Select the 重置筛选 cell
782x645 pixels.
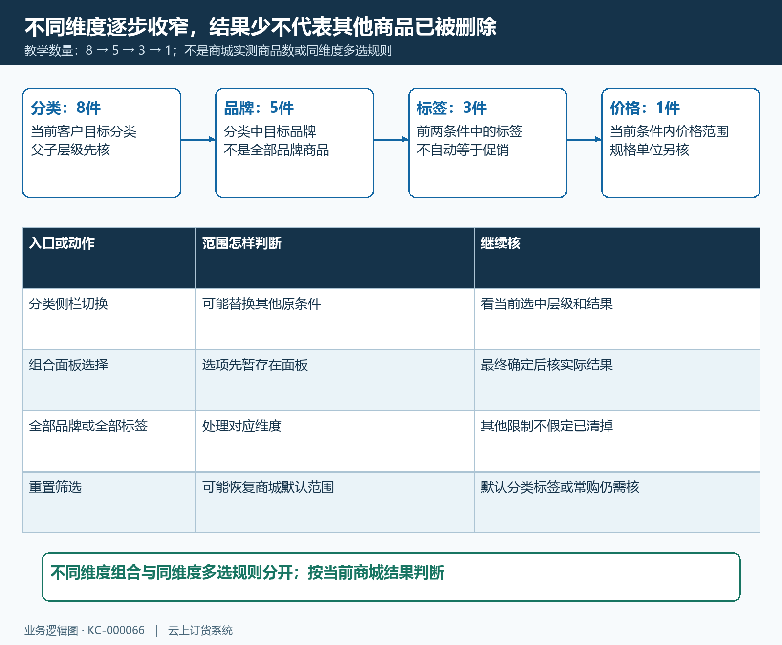(109, 502)
